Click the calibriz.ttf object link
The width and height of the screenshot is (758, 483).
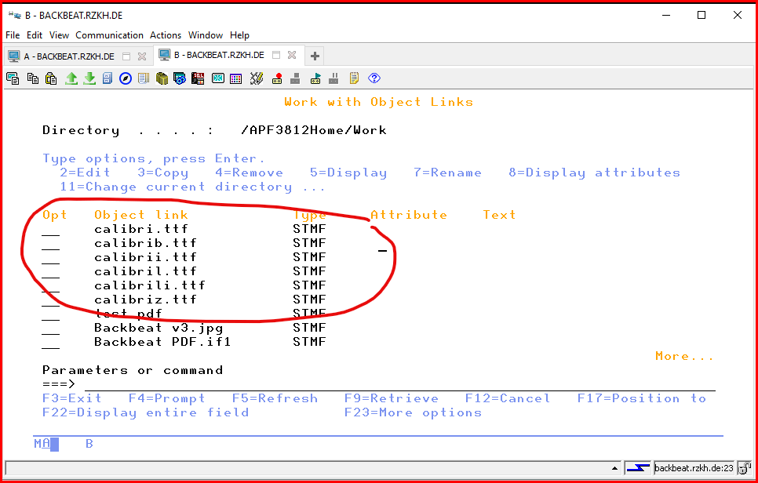tap(145, 300)
